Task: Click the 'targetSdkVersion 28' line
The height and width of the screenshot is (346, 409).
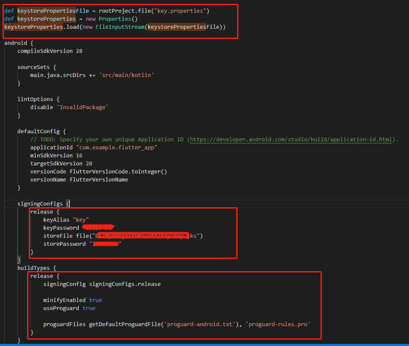Action: 61,164
